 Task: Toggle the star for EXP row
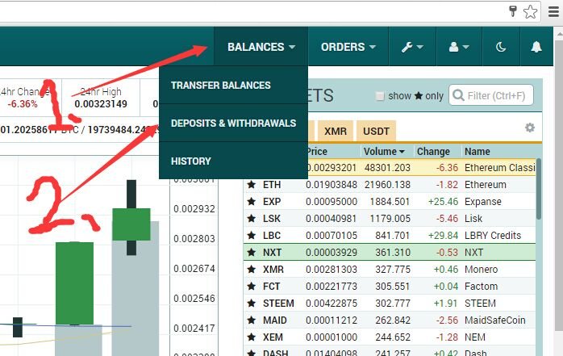coord(252,202)
